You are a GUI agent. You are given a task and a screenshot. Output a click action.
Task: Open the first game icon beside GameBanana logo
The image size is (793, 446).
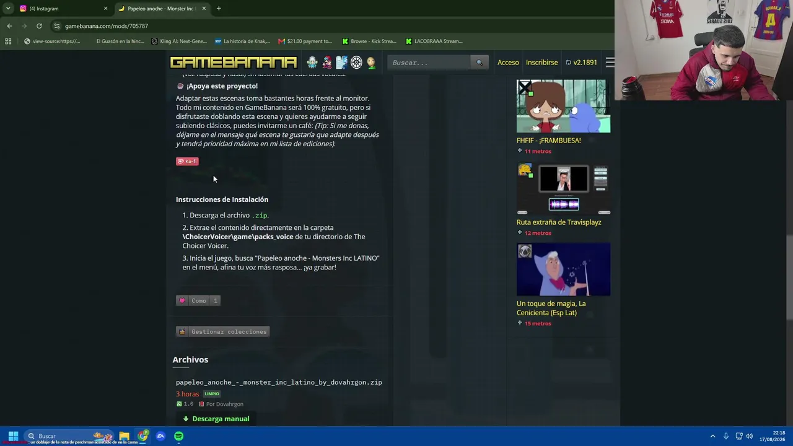pyautogui.click(x=312, y=63)
